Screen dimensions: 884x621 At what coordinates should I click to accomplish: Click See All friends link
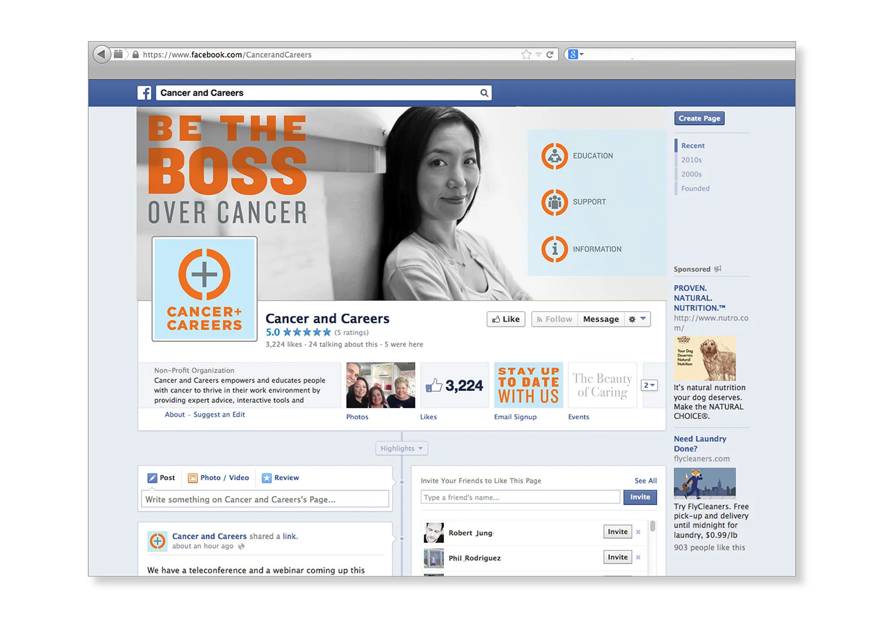click(645, 481)
